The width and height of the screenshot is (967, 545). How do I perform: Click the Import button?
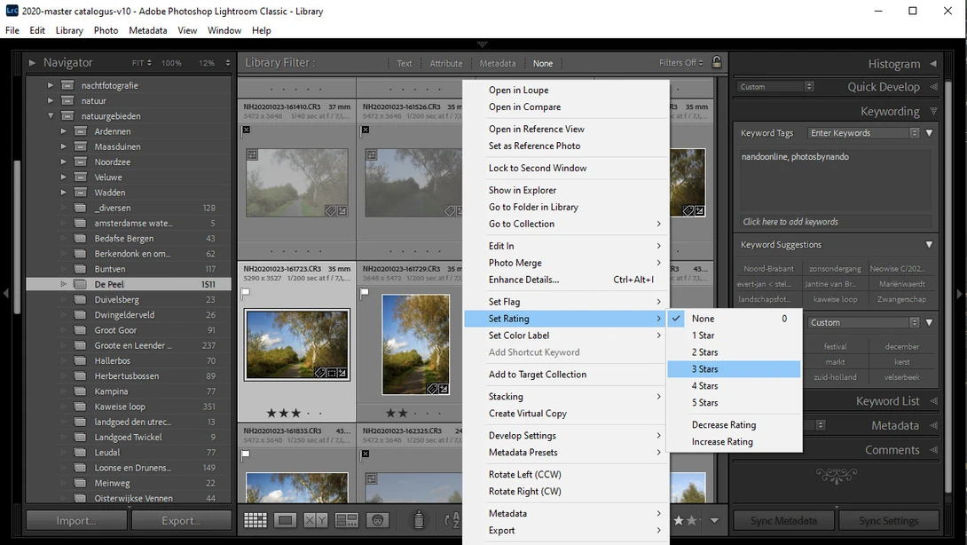76,520
